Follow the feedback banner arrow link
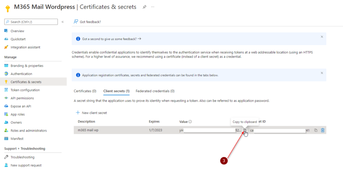The image size is (343, 171). [x=139, y=39]
